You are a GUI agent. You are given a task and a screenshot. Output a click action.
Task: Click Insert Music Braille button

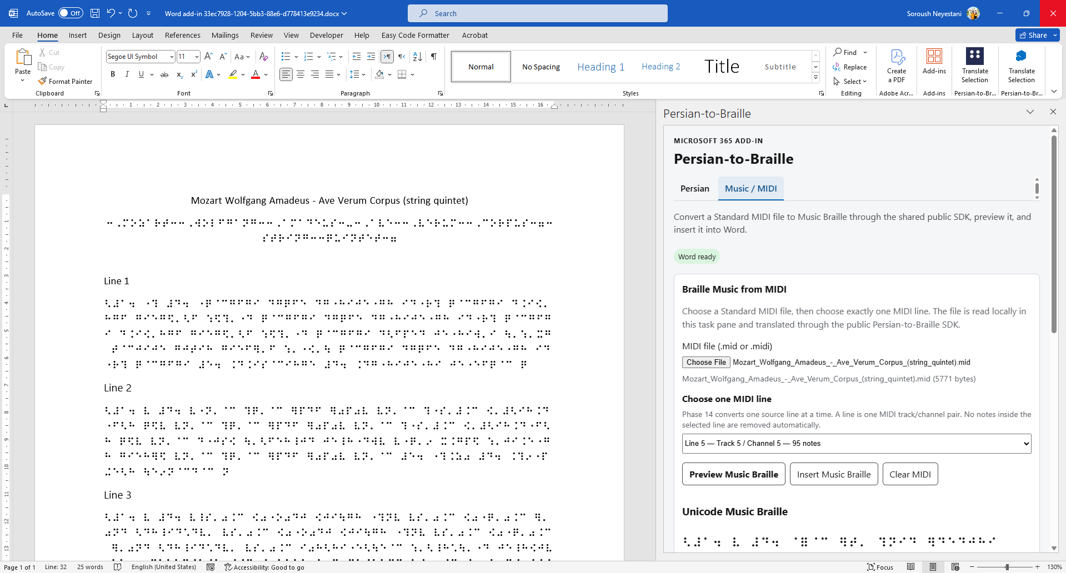(x=834, y=474)
